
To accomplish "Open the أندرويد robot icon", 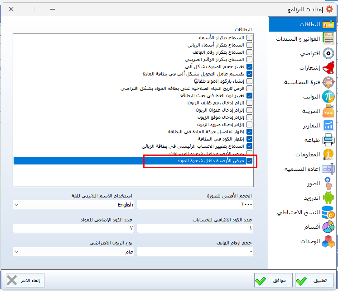I will tap(328, 198).
